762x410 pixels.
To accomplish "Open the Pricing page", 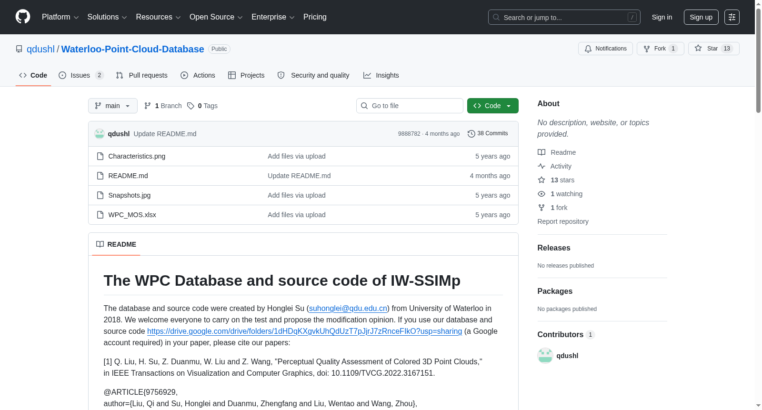I will click(x=315, y=17).
